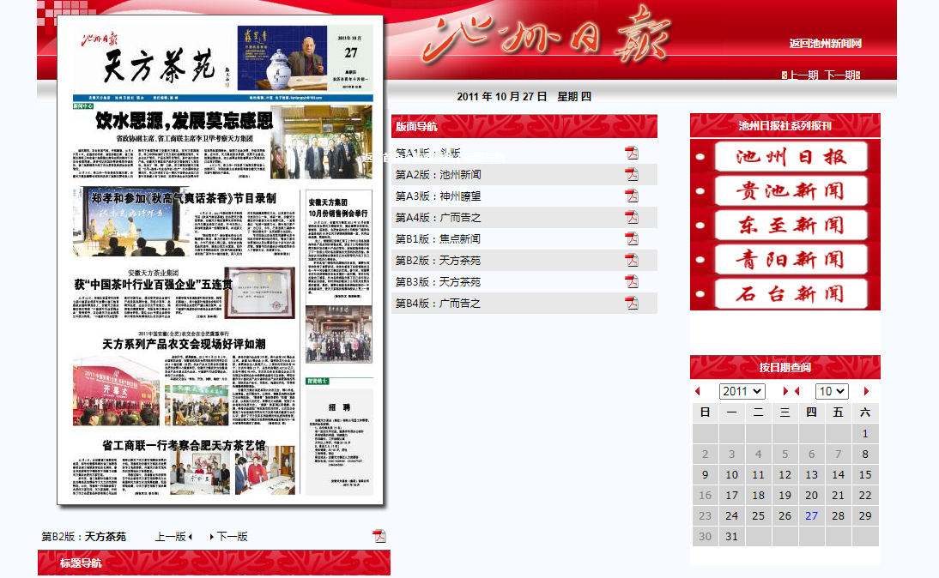Click 返回池州新闻网 link in header

click(825, 44)
